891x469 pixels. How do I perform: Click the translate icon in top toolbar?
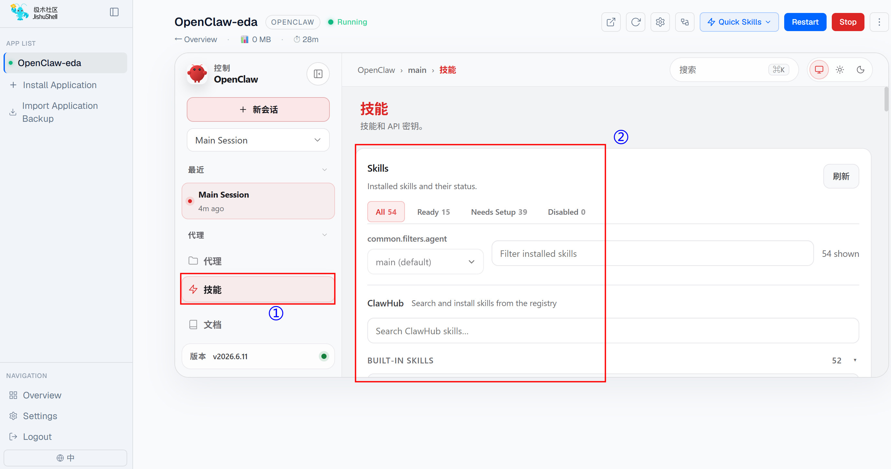685,22
